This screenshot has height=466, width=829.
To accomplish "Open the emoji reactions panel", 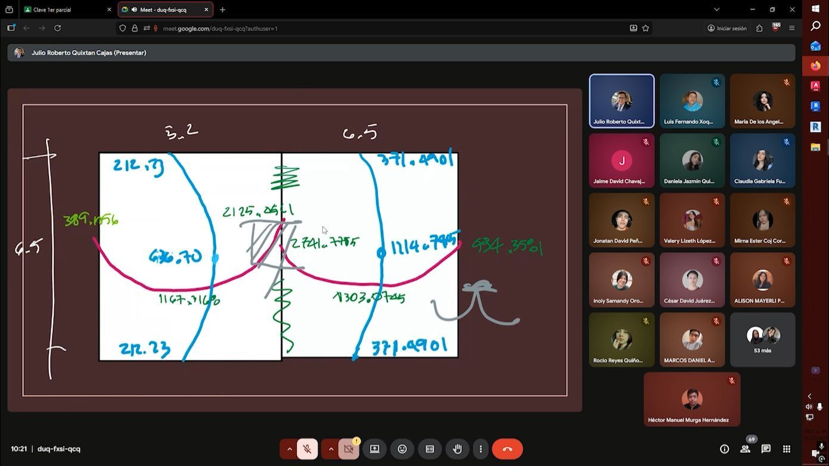I will pos(402,449).
